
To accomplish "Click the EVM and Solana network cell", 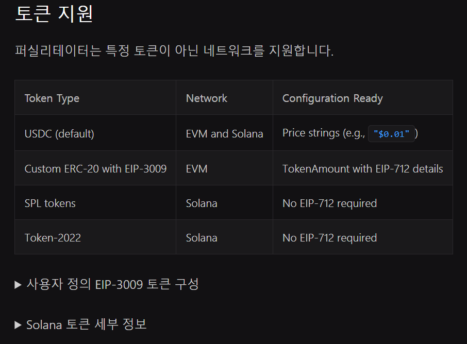I will [x=224, y=134].
